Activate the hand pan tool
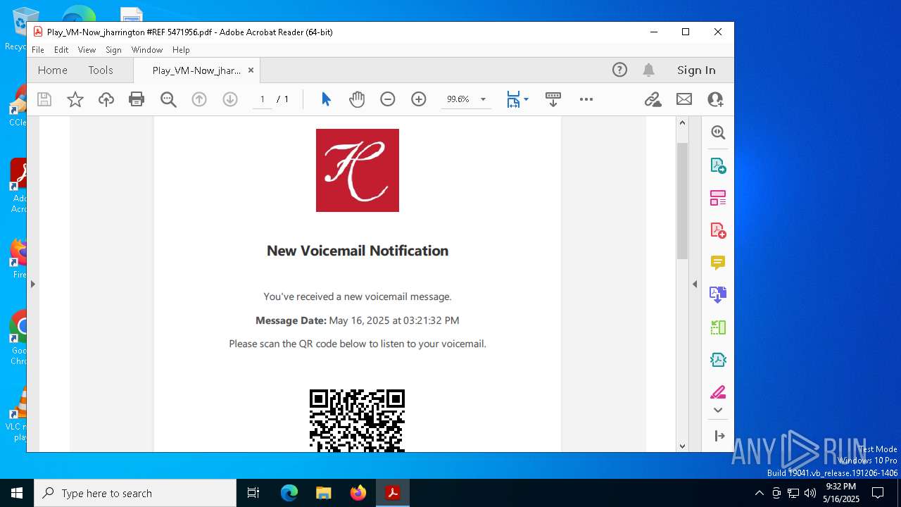 [x=357, y=99]
